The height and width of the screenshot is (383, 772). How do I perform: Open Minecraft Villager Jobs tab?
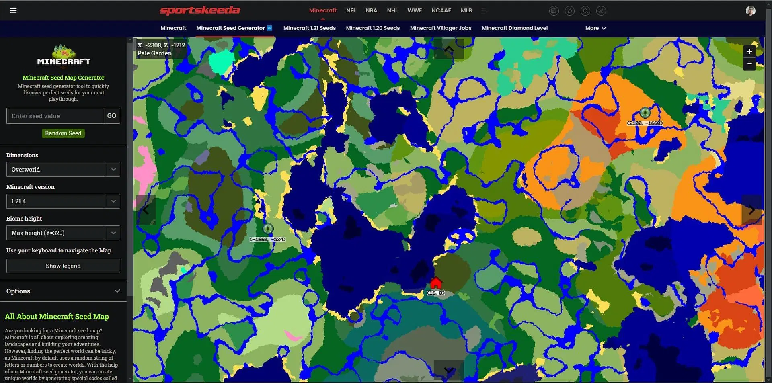[441, 28]
